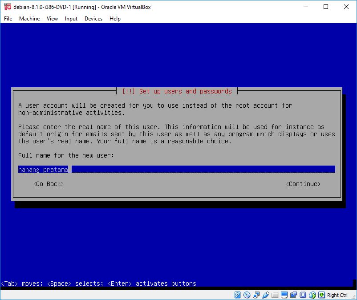Click the video capture status icon
The image size is (357, 300).
coord(293,295)
